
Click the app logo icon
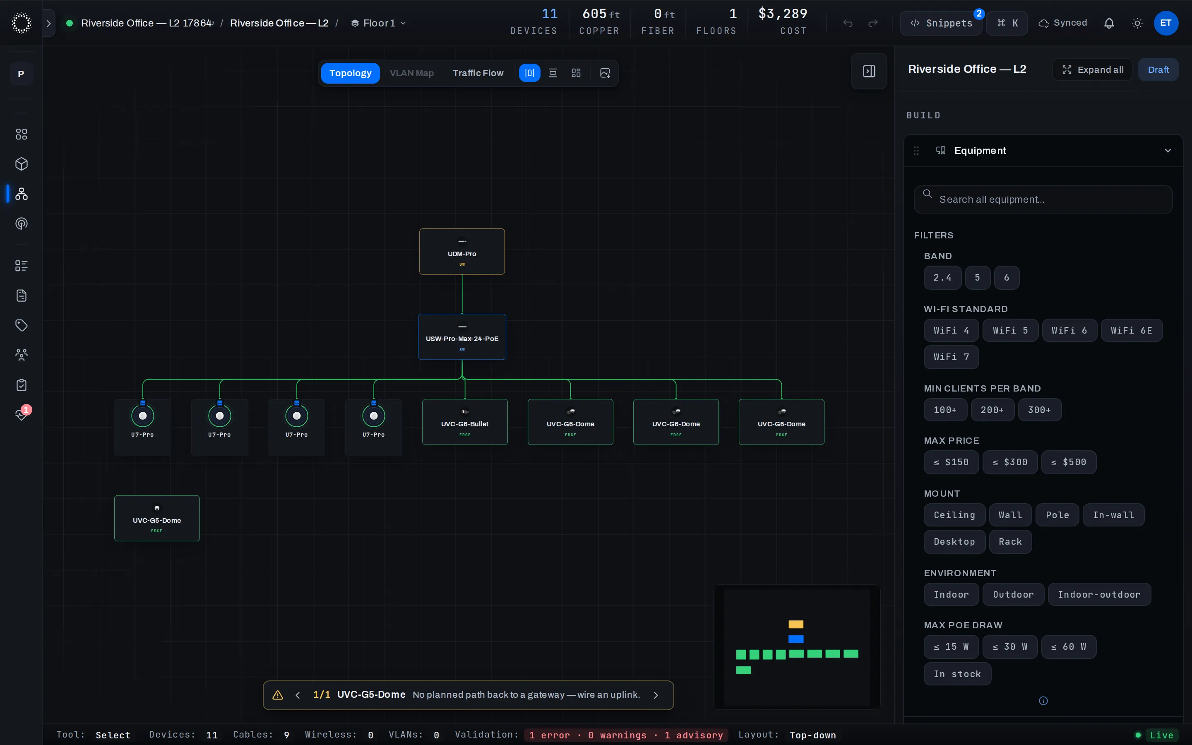pos(21,23)
